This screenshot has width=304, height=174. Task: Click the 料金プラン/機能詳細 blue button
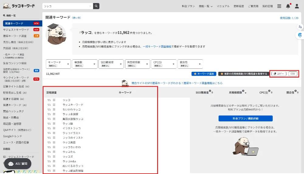pos(245,118)
